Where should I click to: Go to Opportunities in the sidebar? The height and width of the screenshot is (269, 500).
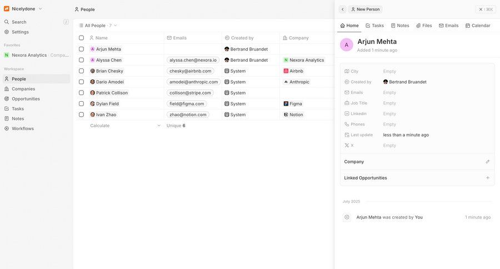tap(36, 98)
